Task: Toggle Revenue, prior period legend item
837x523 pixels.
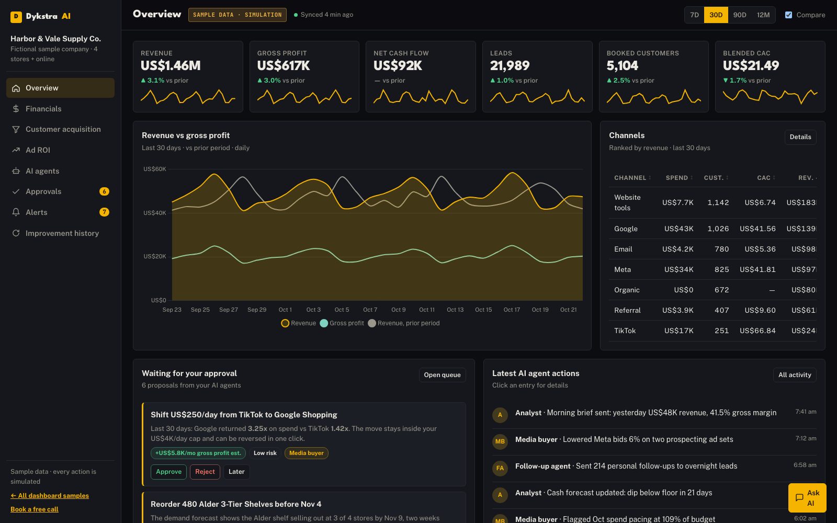Action: pyautogui.click(x=404, y=323)
